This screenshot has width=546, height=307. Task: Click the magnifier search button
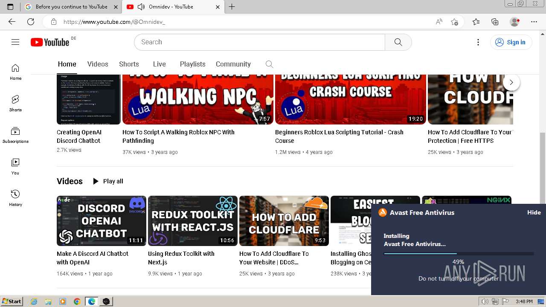(398, 42)
